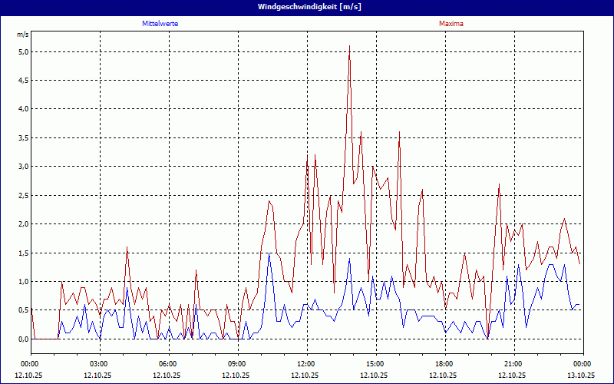Select the 21:00 time axis label

[x=513, y=364]
